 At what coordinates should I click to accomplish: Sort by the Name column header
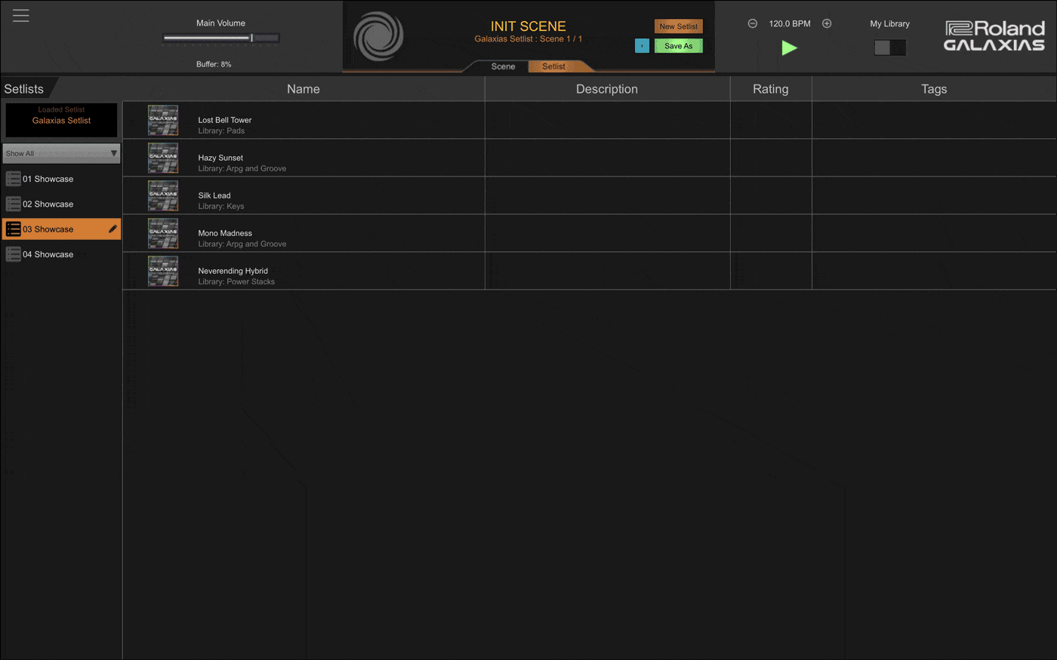pos(304,89)
